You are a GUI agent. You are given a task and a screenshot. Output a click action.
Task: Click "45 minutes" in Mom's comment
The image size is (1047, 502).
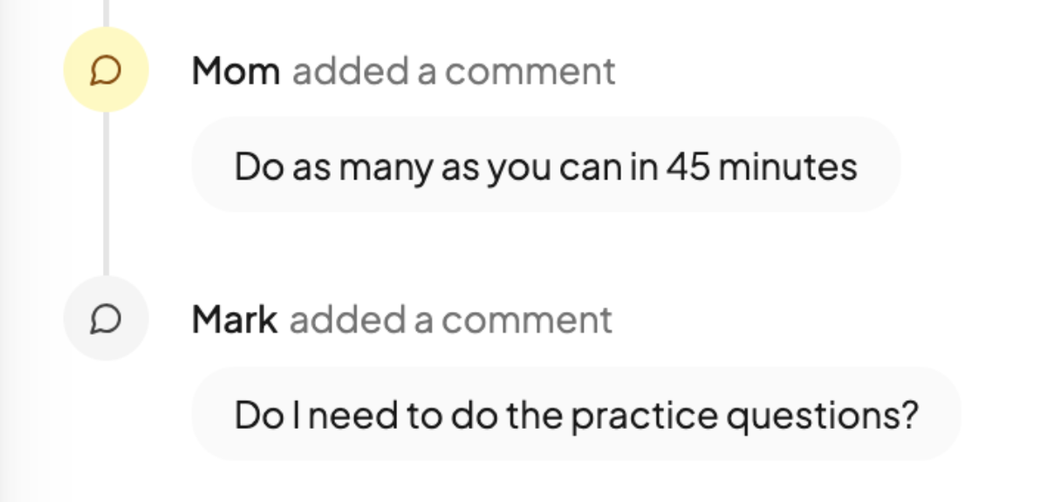762,166
